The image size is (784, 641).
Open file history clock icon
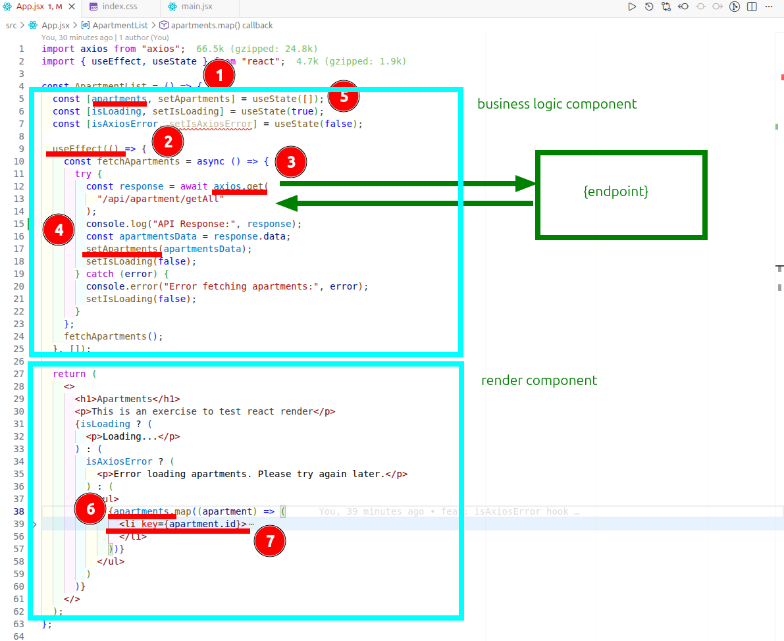(x=649, y=7)
